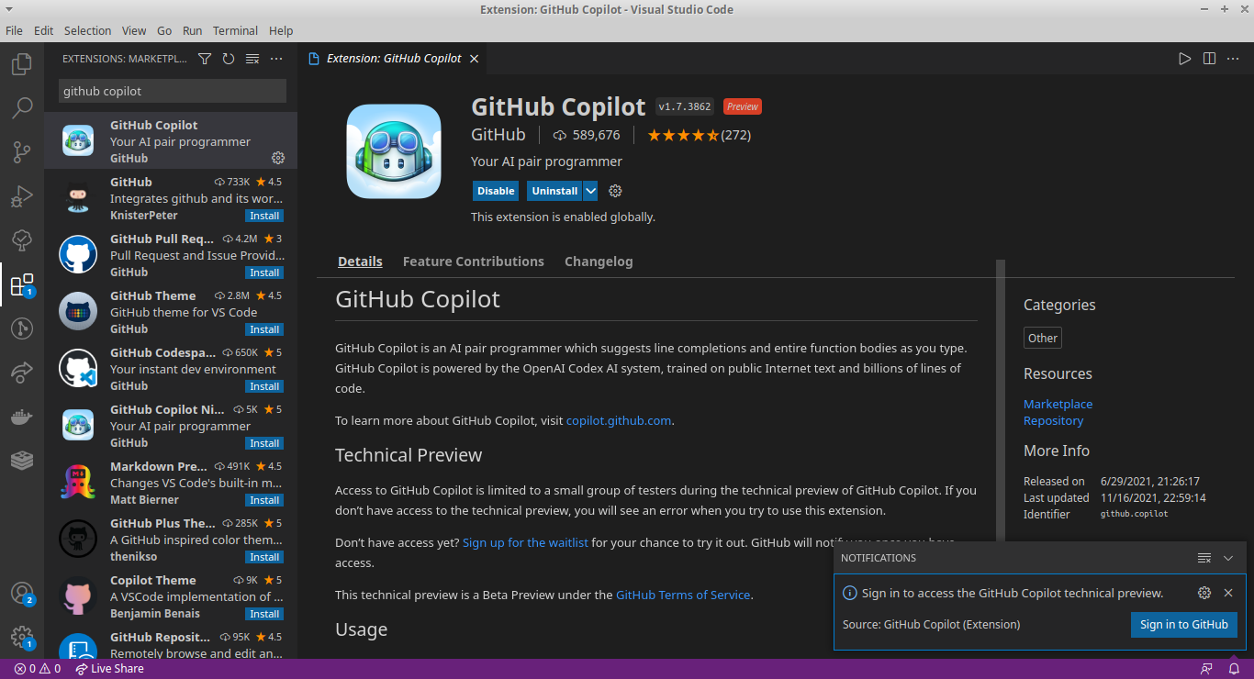1254x679 pixels.
Task: Expand the Uninstall button dropdown arrow
Action: point(591,191)
